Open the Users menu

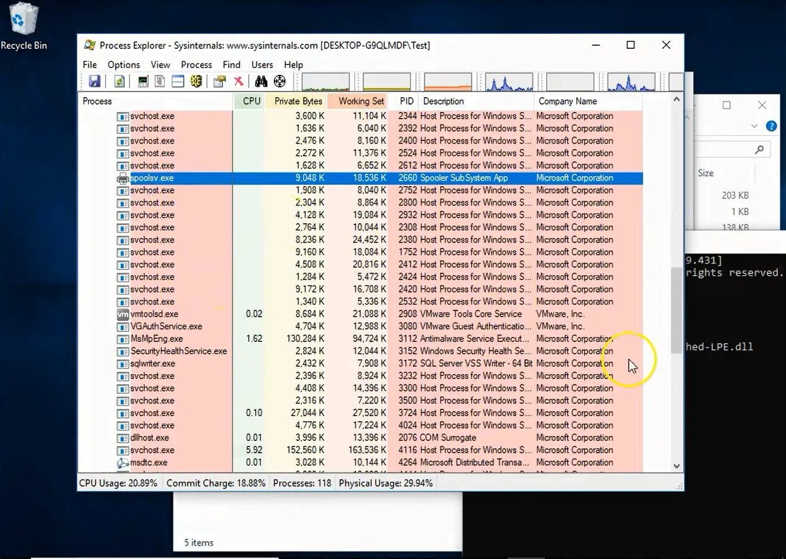[262, 65]
